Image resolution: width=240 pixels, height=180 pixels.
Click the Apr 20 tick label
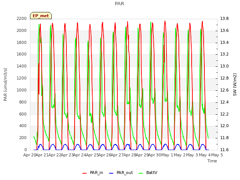pos(30,155)
